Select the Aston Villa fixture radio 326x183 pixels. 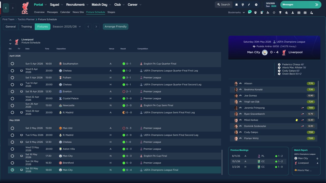tap(12, 149)
